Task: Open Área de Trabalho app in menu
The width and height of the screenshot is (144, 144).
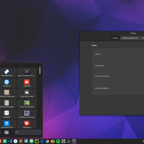Action: tap(27, 104)
